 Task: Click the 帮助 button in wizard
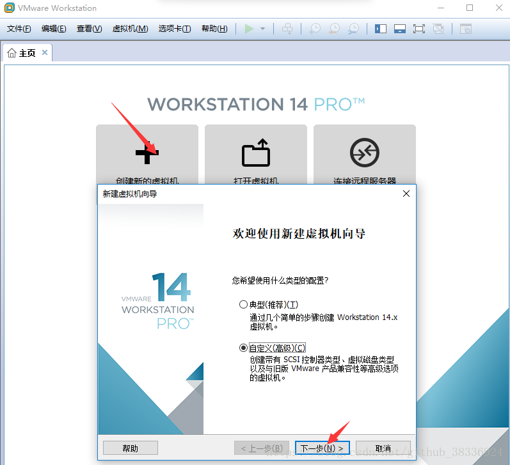pyautogui.click(x=131, y=448)
